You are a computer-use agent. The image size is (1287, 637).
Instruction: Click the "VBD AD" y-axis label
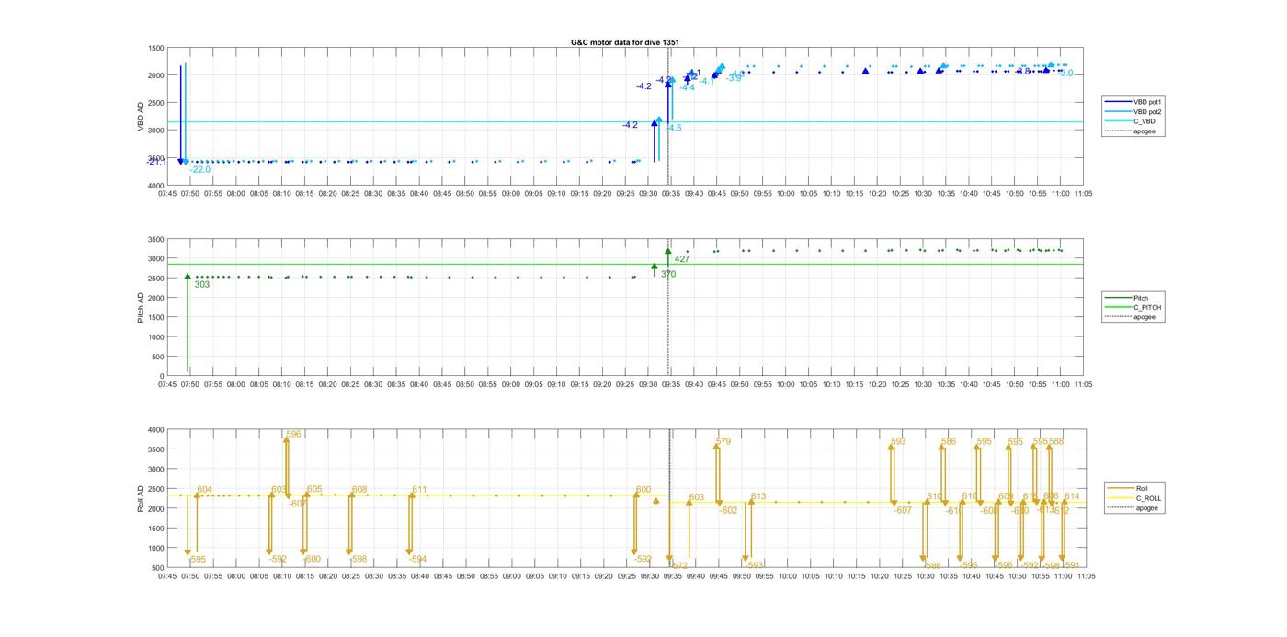[142, 116]
